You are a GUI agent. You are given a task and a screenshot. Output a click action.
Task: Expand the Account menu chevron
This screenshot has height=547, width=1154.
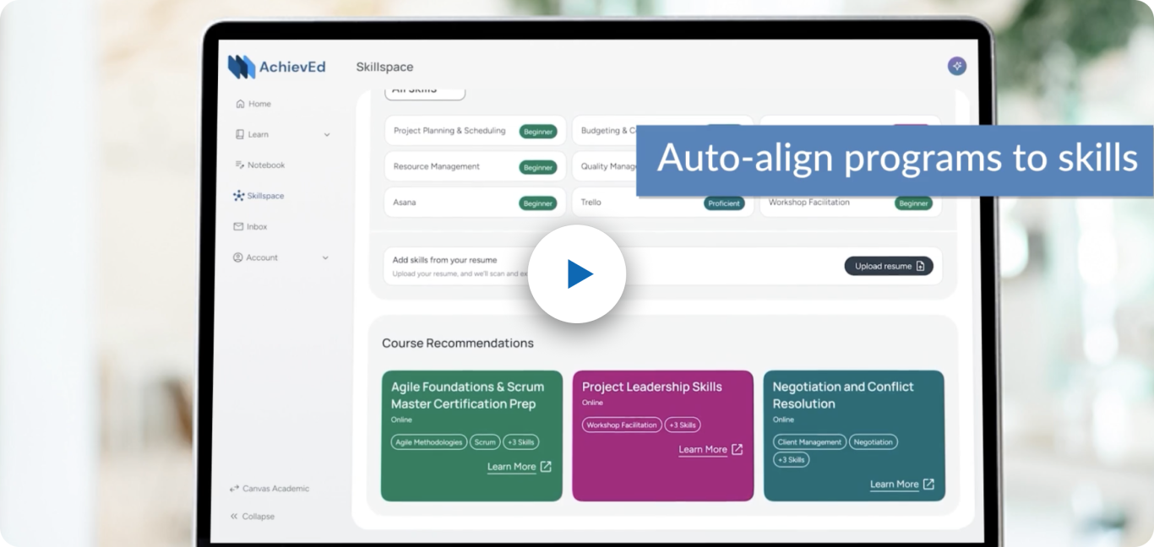click(x=325, y=257)
